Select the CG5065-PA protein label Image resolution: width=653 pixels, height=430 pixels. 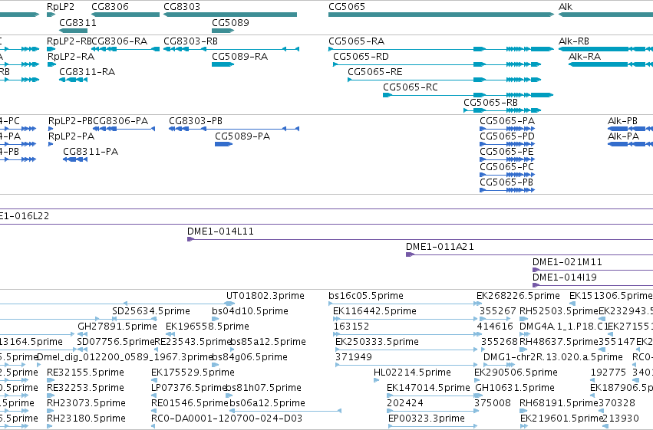[x=507, y=121]
